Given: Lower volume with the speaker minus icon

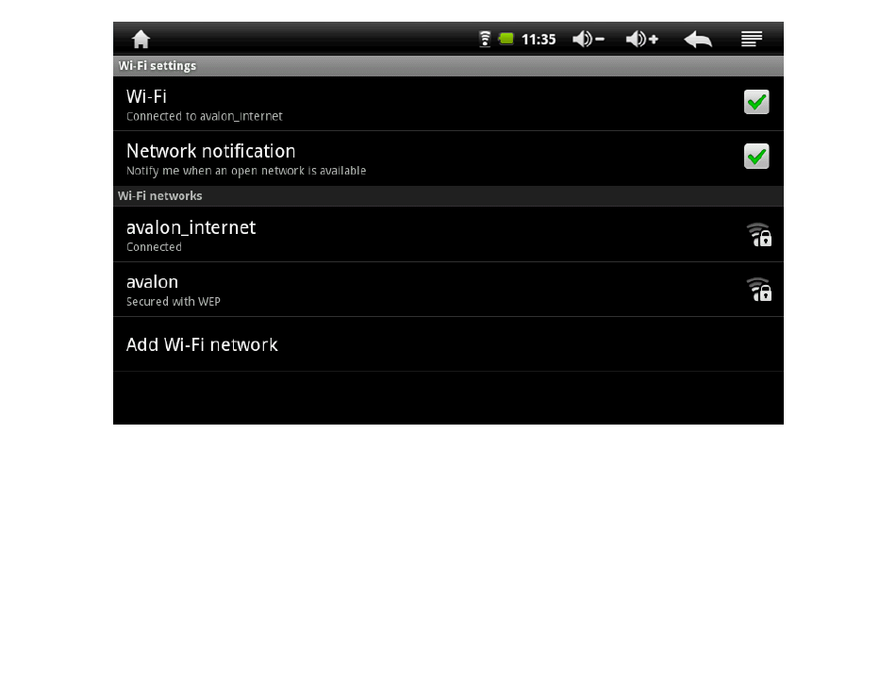Looking at the screenshot, I should point(588,39).
